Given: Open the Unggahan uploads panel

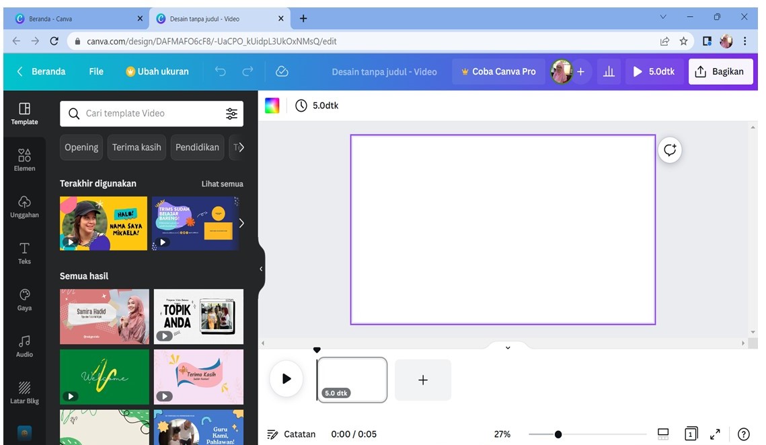Looking at the screenshot, I should click(x=24, y=206).
